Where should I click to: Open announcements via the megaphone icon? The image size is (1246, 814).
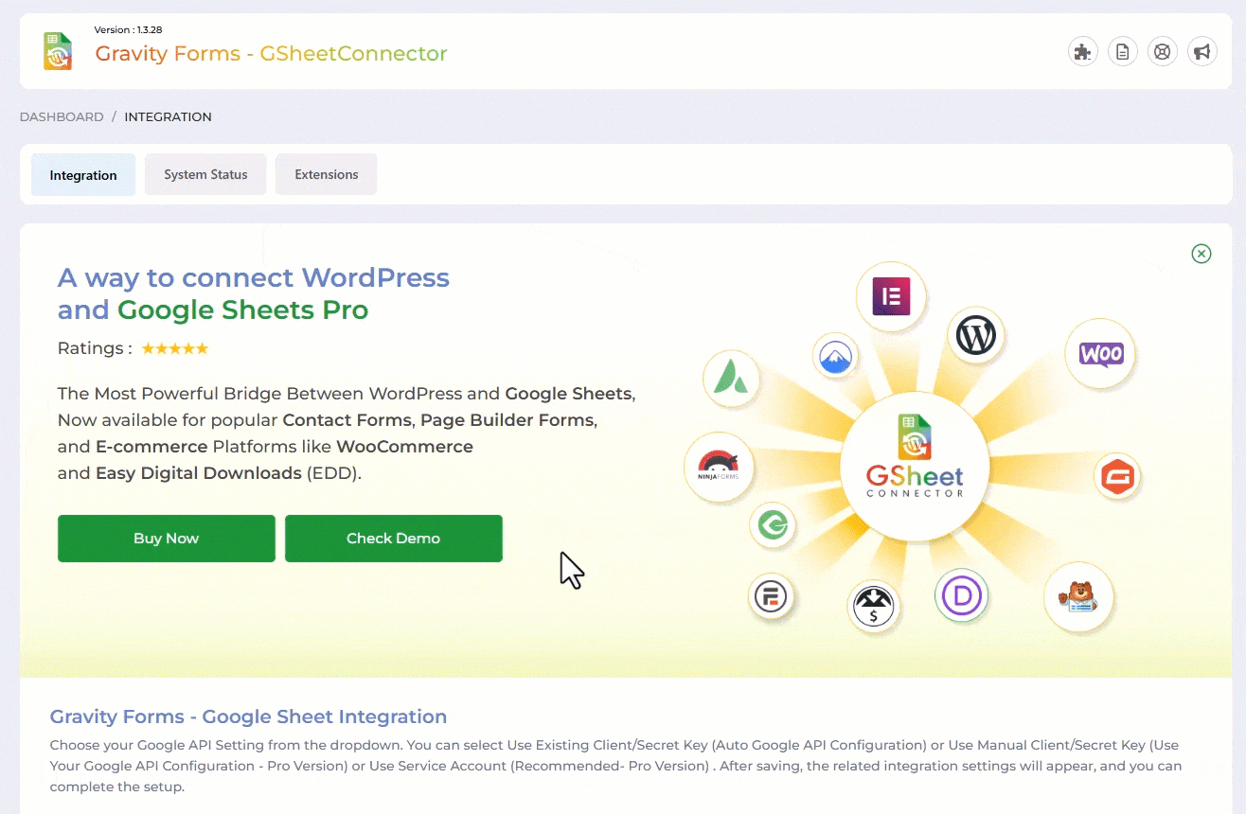tap(1202, 51)
